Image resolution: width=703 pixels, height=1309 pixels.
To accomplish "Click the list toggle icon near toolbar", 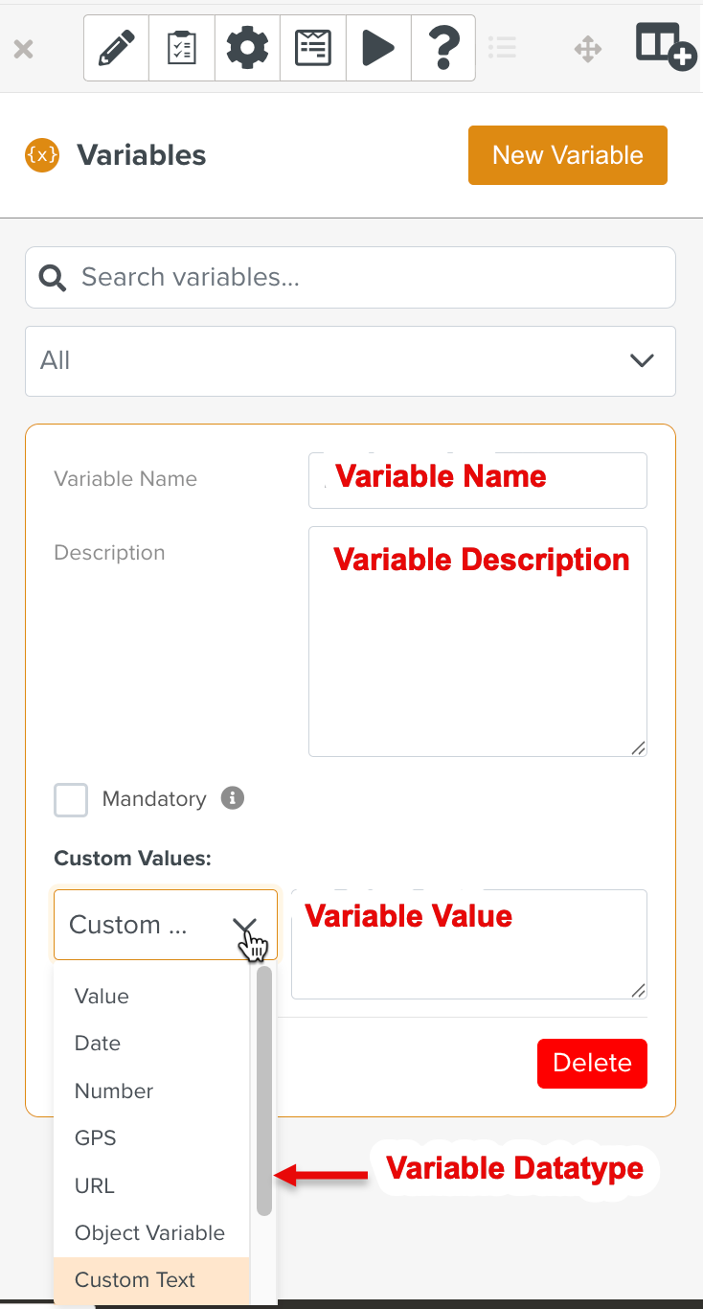I will click(503, 48).
